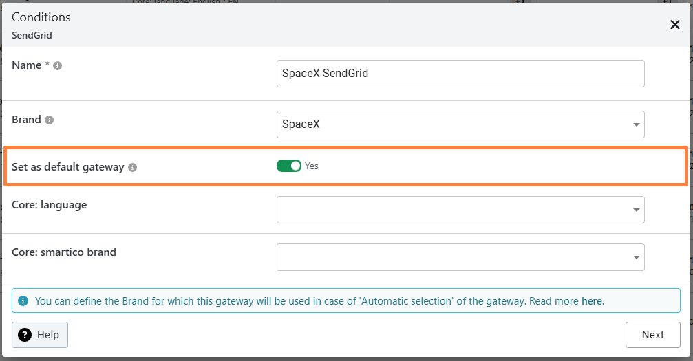Open Help via the Help button

tap(40, 335)
